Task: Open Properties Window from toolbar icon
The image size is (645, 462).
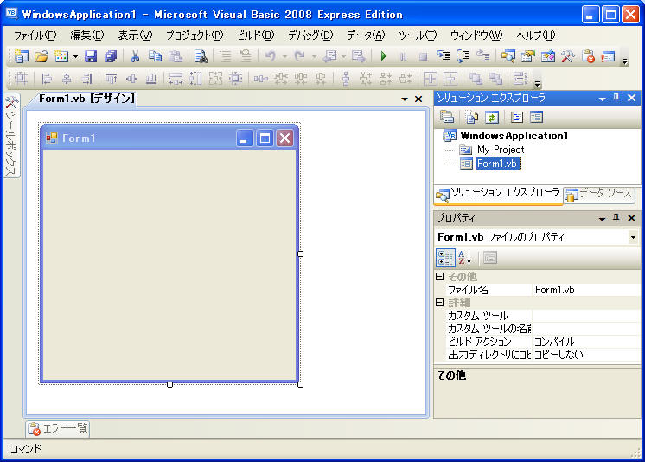Action: coord(527,56)
